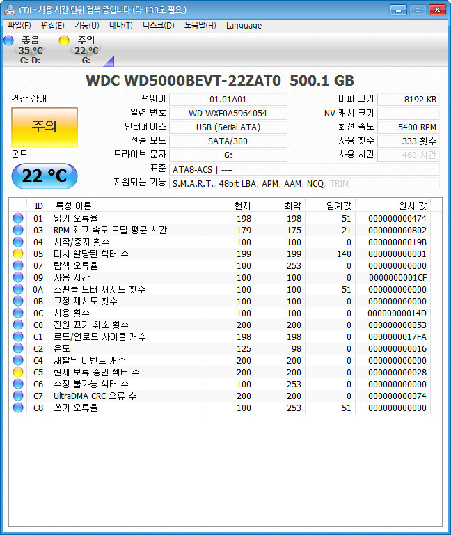
Task: Click the drive letter field G:
Action: click(x=228, y=155)
